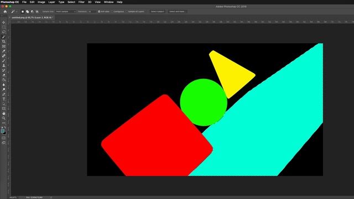Select the Hand tool
This screenshot has height=199, width=354.
click(4, 113)
